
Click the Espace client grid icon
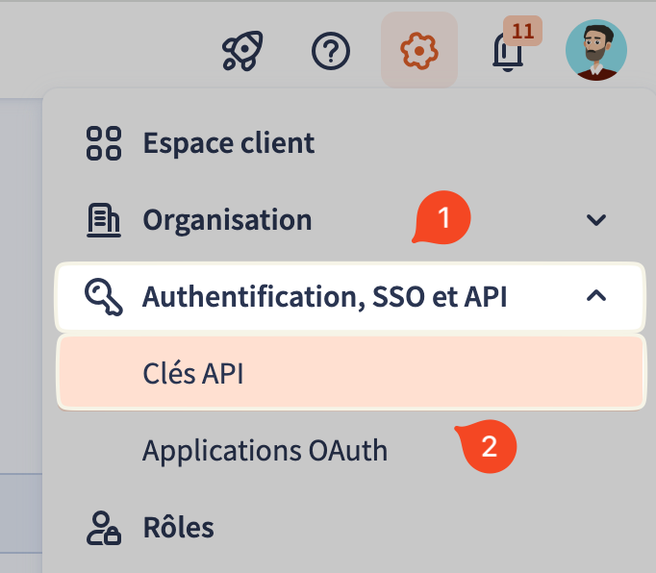104,143
